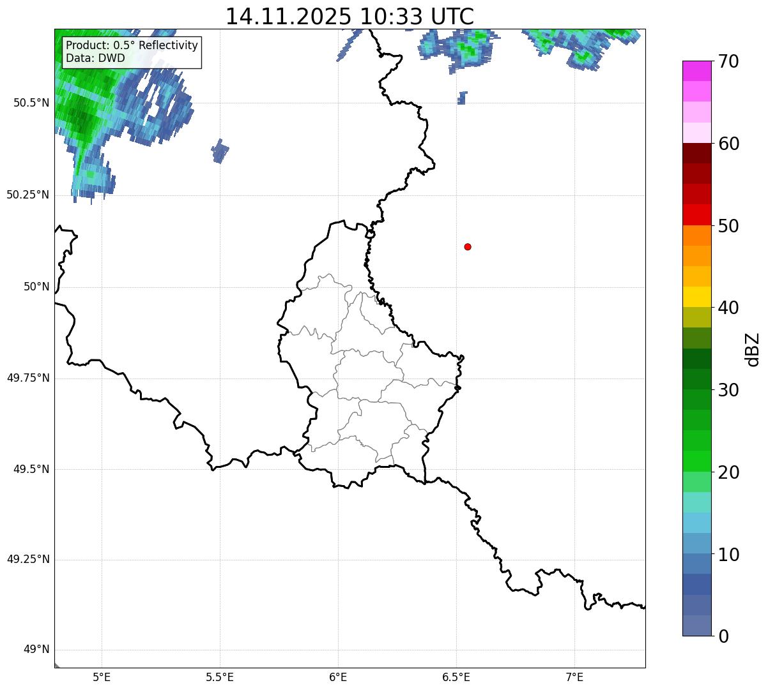Click the bright red 50 dBZ colorbar segment

697,214
